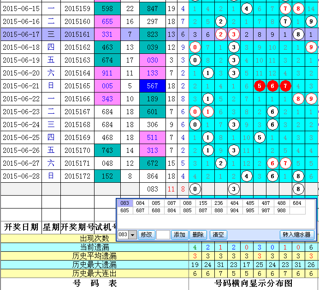Select number 984 in the list panel
This screenshot has width=319, height=290.
(235, 211)
